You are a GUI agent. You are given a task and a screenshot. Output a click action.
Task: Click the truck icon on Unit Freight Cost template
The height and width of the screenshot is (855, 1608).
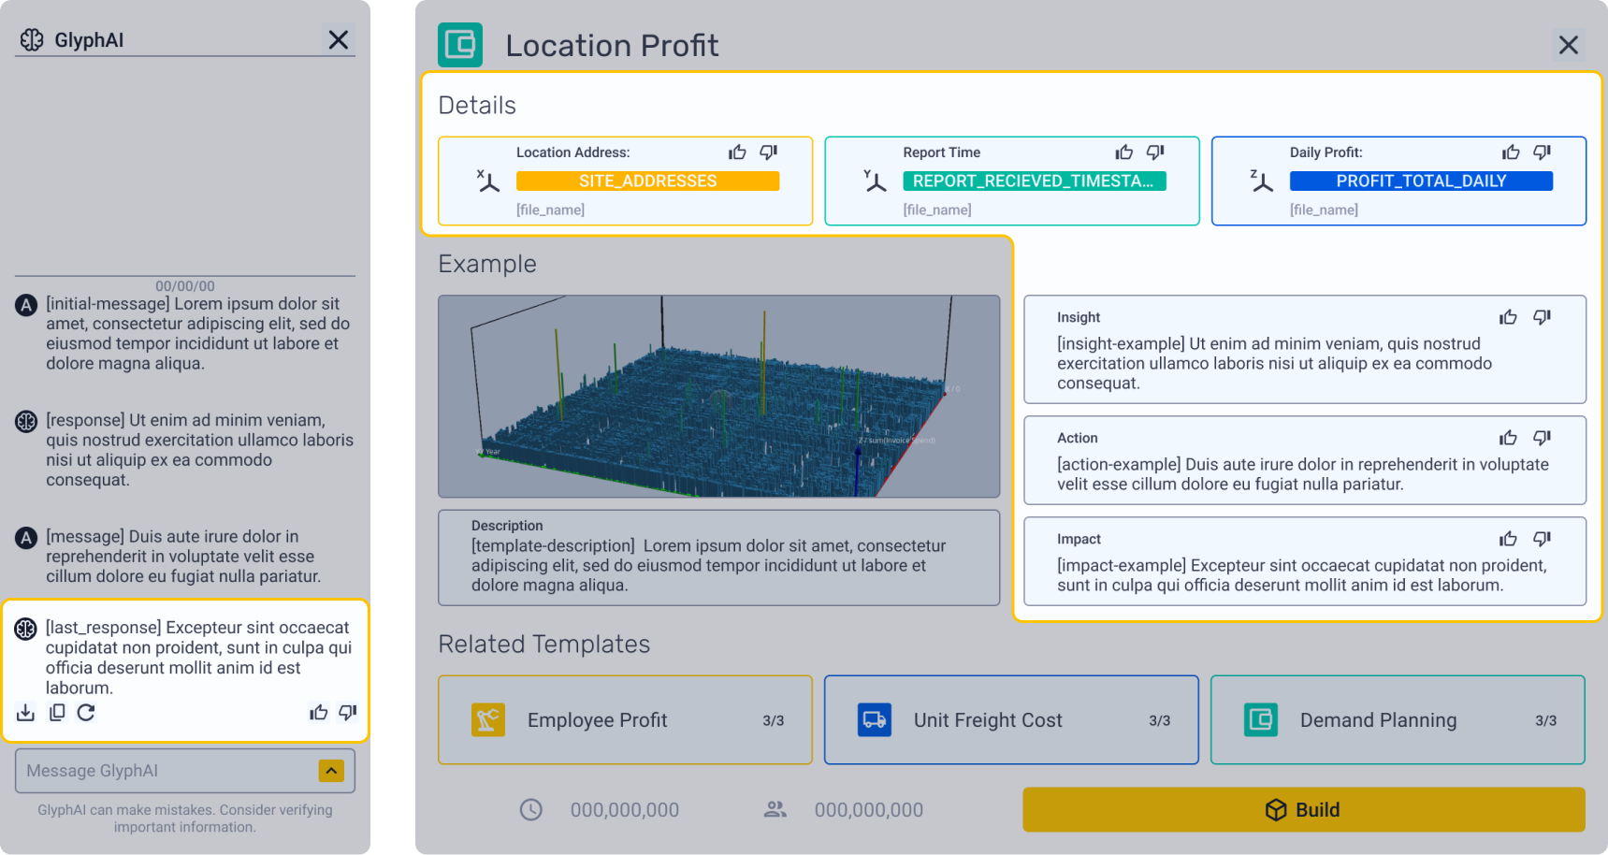pos(874,719)
